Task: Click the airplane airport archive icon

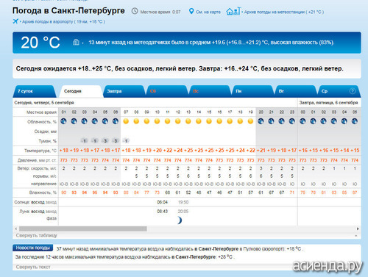Action: tap(15, 21)
